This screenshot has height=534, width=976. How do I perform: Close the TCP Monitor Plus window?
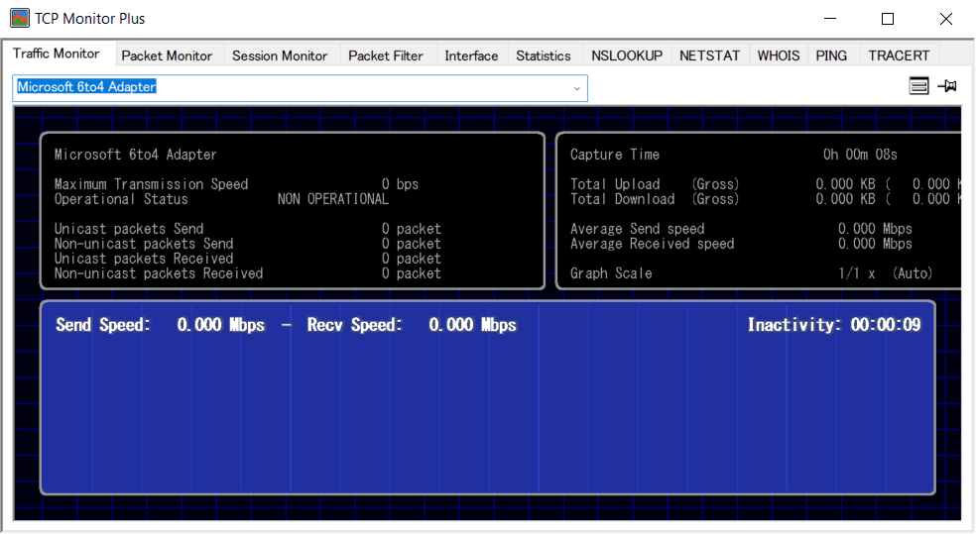945,19
